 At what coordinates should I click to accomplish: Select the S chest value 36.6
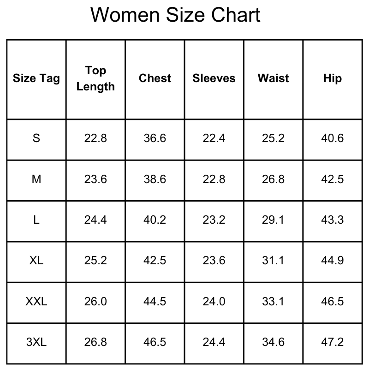[x=155, y=138]
